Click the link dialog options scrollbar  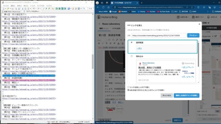click(199, 55)
